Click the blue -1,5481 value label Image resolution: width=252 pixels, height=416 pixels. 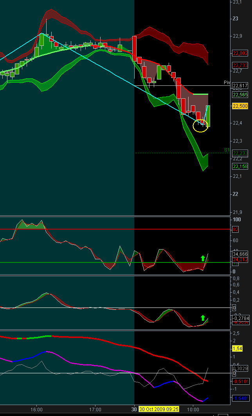pyautogui.click(x=240, y=398)
